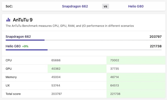Click the CPU value 73002

click(x=115, y=60)
